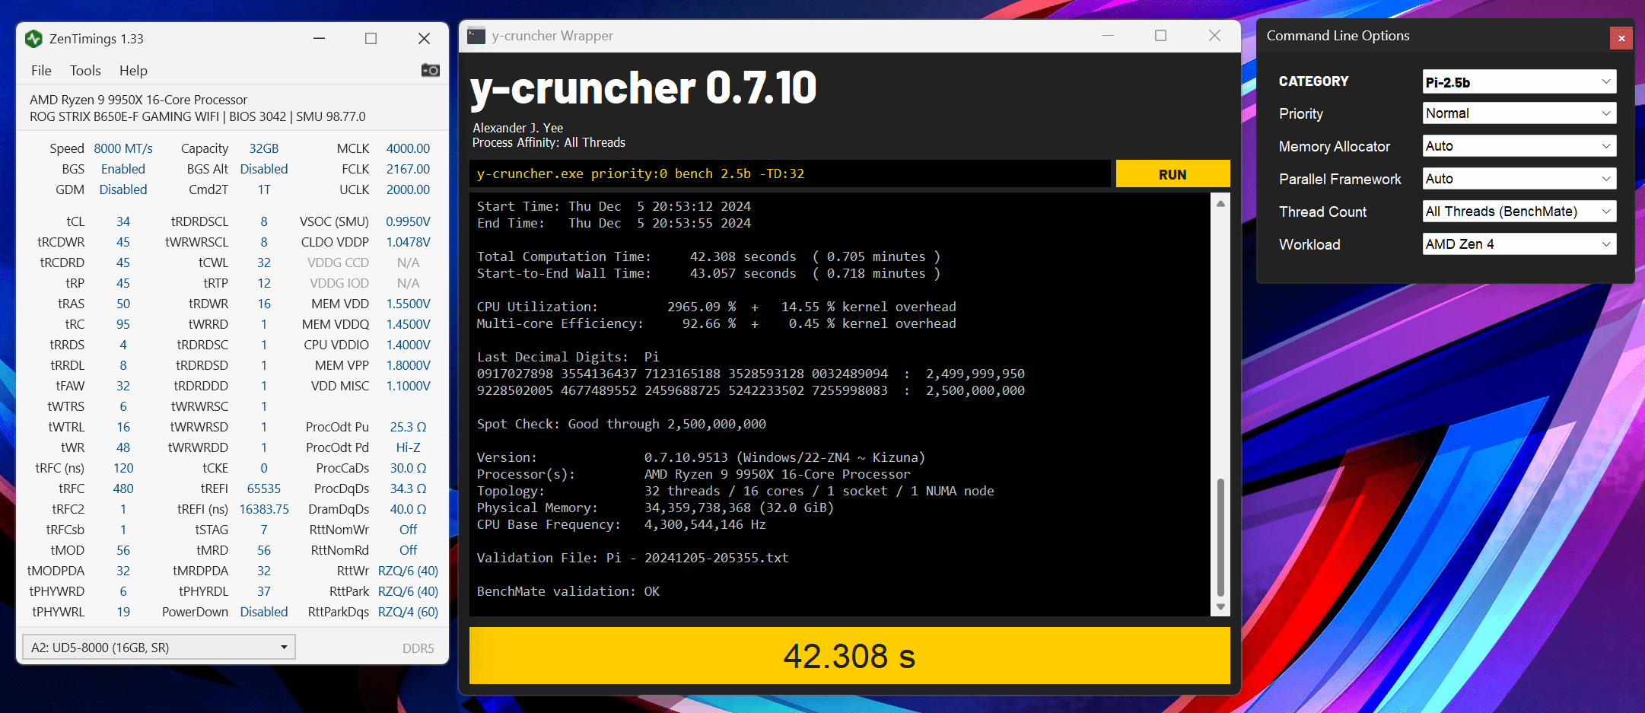The image size is (1645, 713).
Task: Click the AMD Ryzen 9 9950X processor name
Action: pyautogui.click(x=138, y=100)
